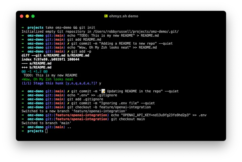Click the 'git add README.md' command
Viewport: 242px width, 162px height.
click(x=84, y=40)
